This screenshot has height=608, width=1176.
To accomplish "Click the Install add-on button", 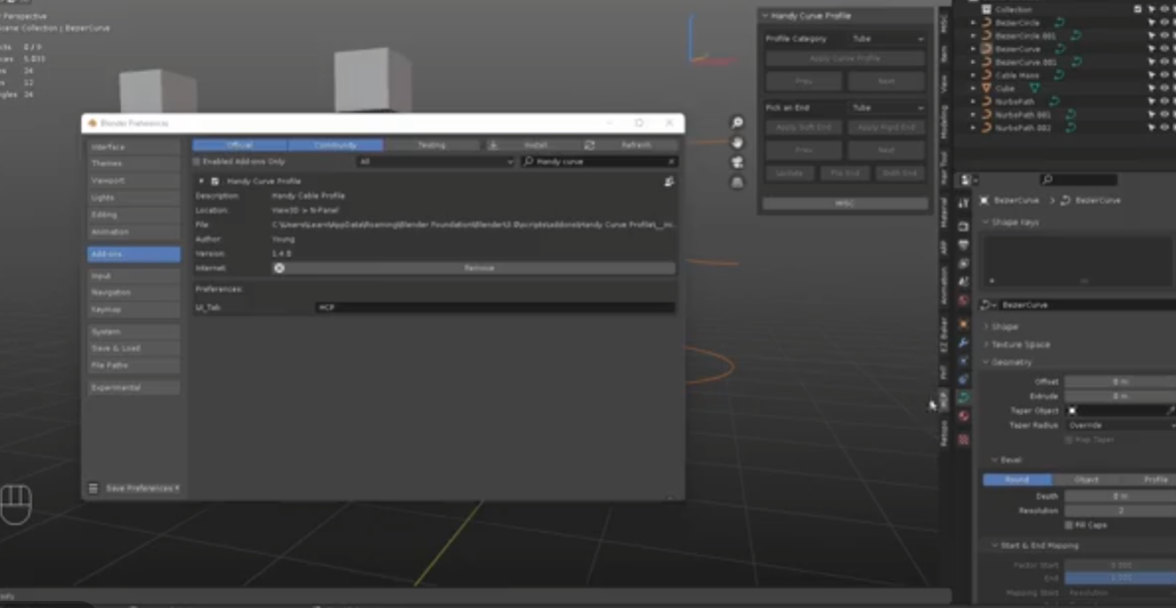I will (535, 145).
